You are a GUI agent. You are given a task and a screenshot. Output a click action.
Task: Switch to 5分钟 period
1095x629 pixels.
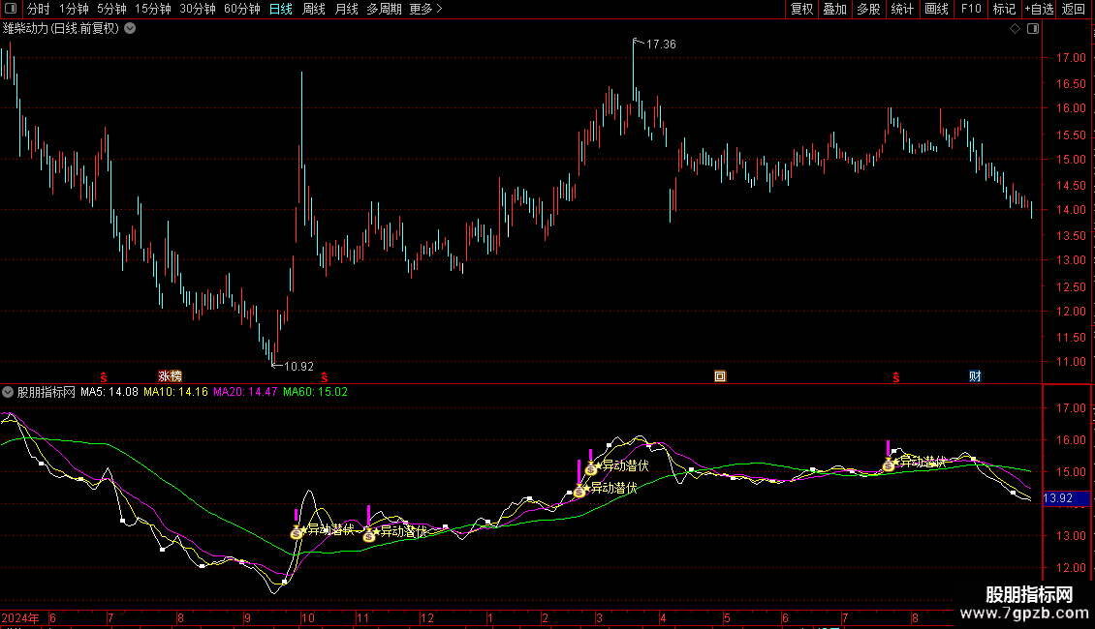(111, 9)
